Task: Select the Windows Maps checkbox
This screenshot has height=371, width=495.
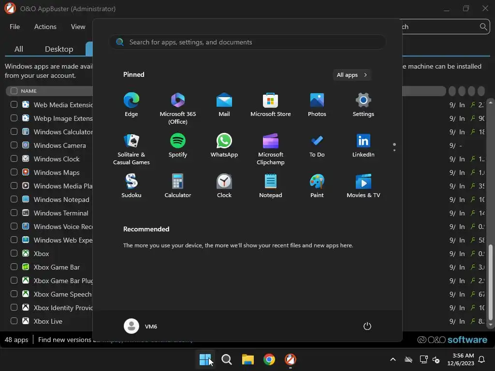Action: pyautogui.click(x=14, y=172)
